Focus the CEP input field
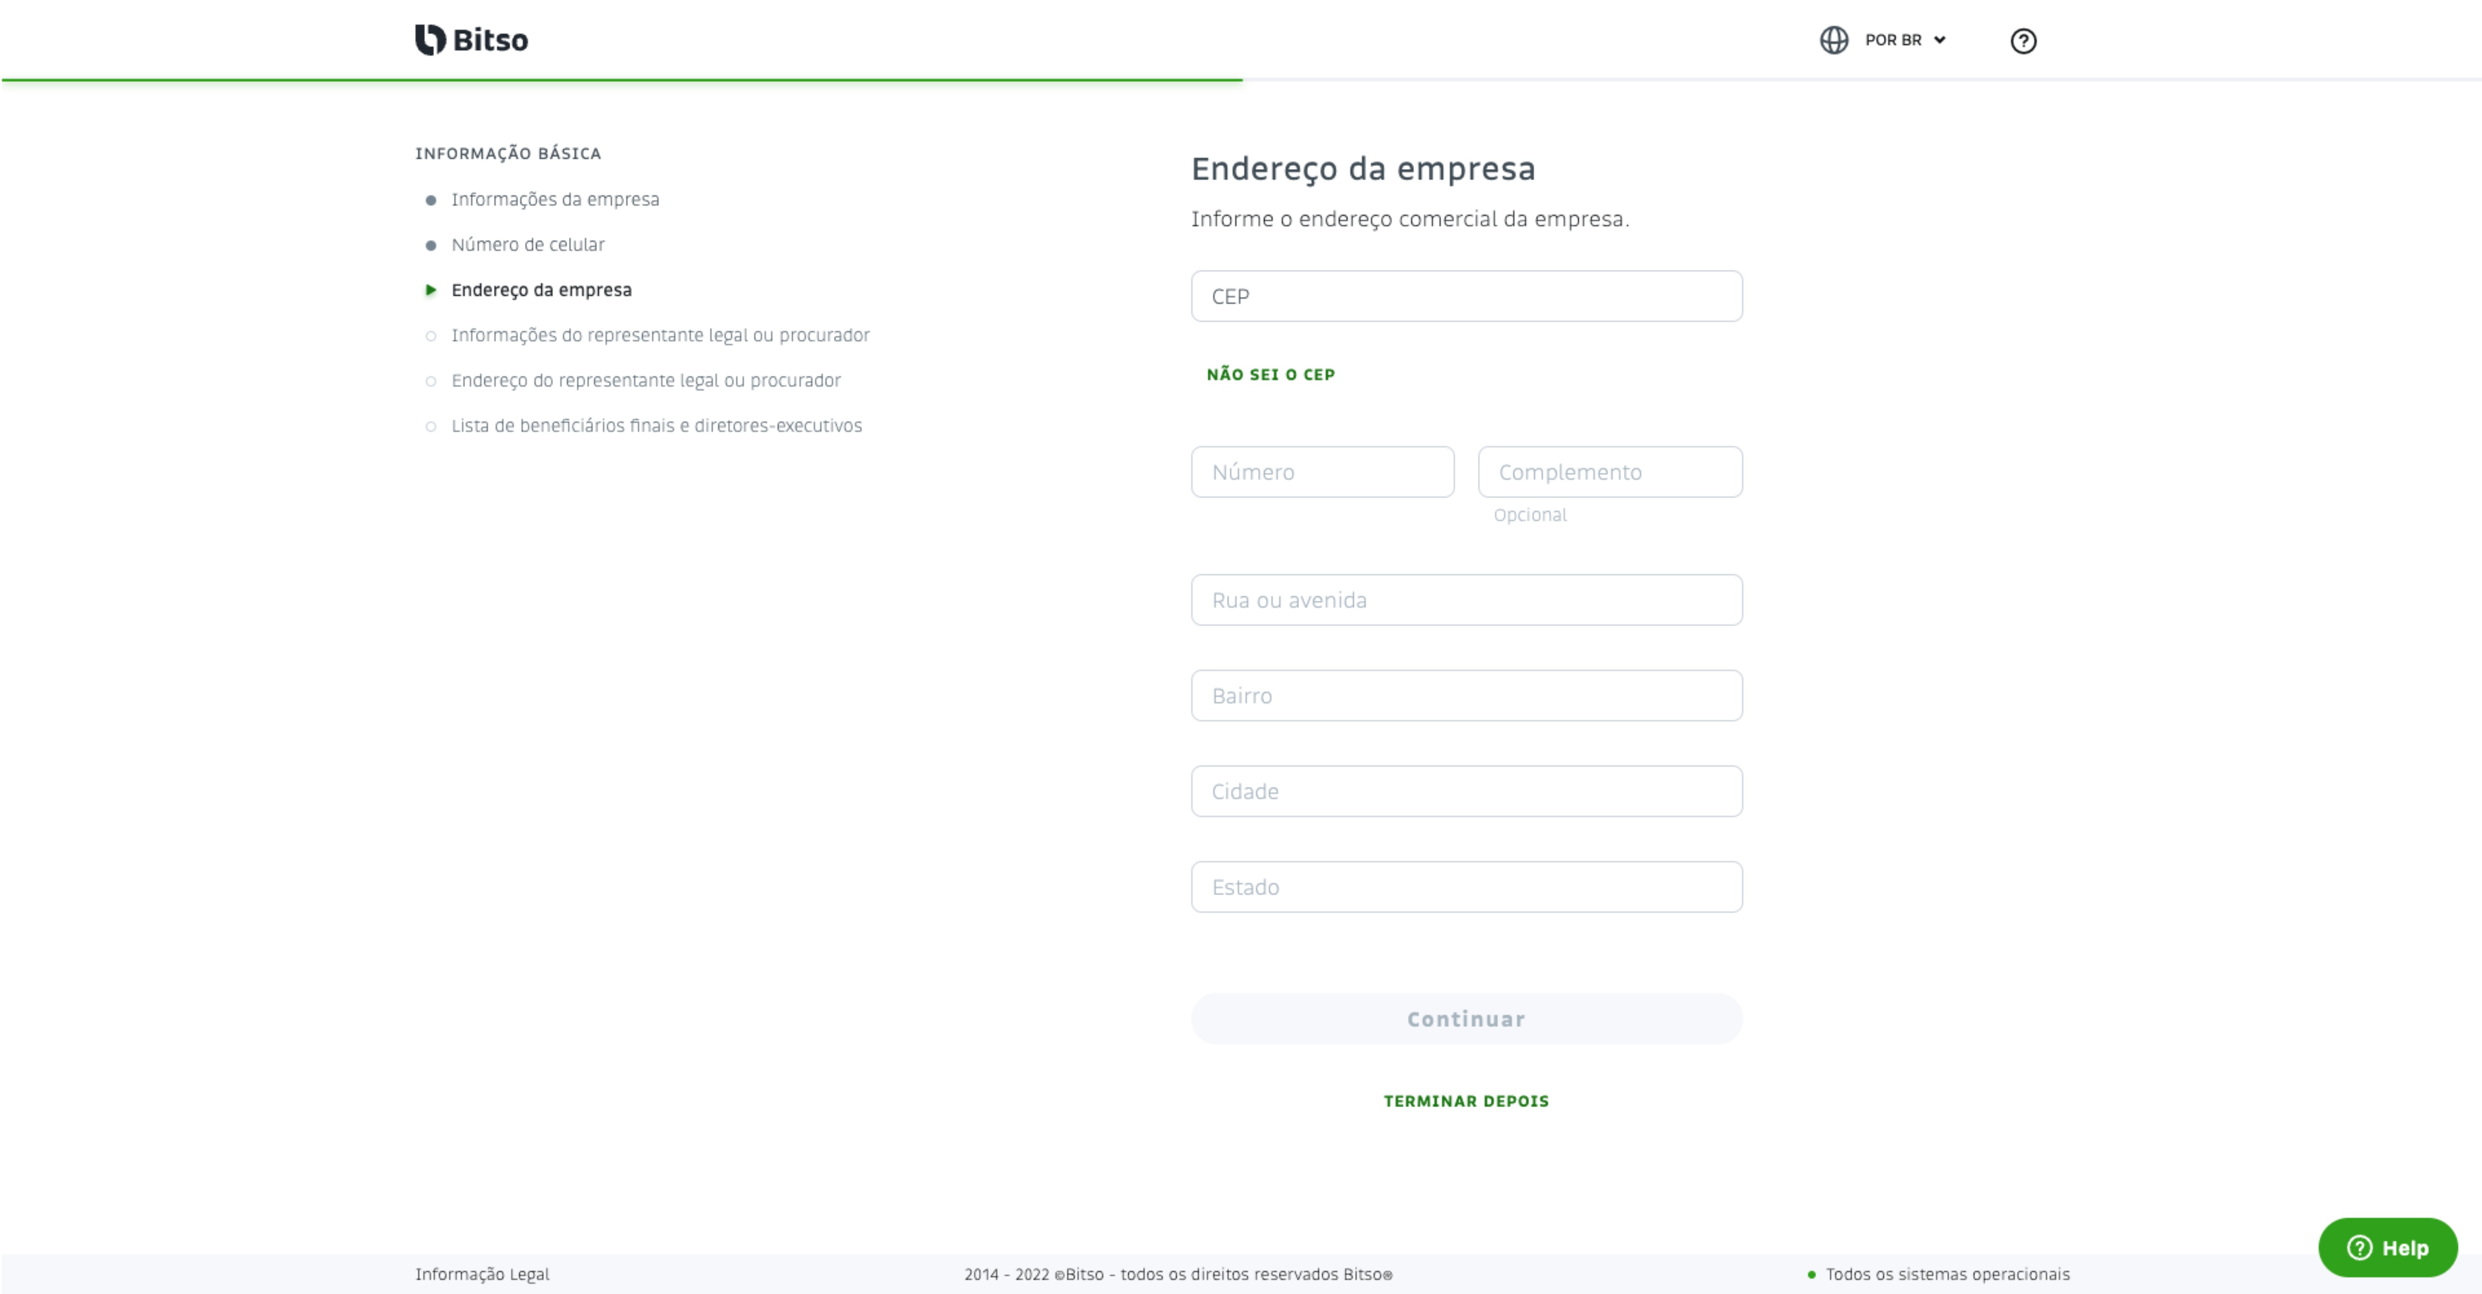 (1467, 296)
